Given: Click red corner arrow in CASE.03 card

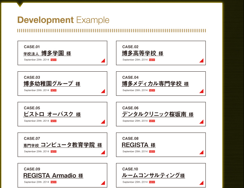Looking at the screenshot, I should 103,91.
